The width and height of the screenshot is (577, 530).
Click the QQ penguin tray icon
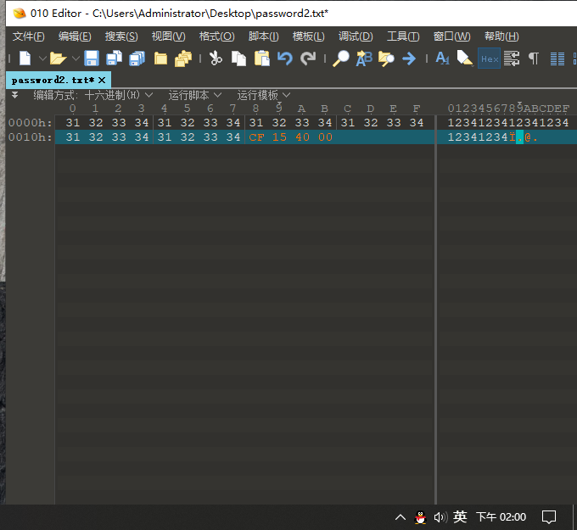pos(420,517)
